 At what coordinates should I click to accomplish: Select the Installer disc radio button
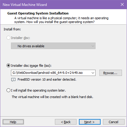click(8, 38)
